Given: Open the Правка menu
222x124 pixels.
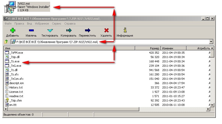Looking at the screenshot, I should point(19,24).
